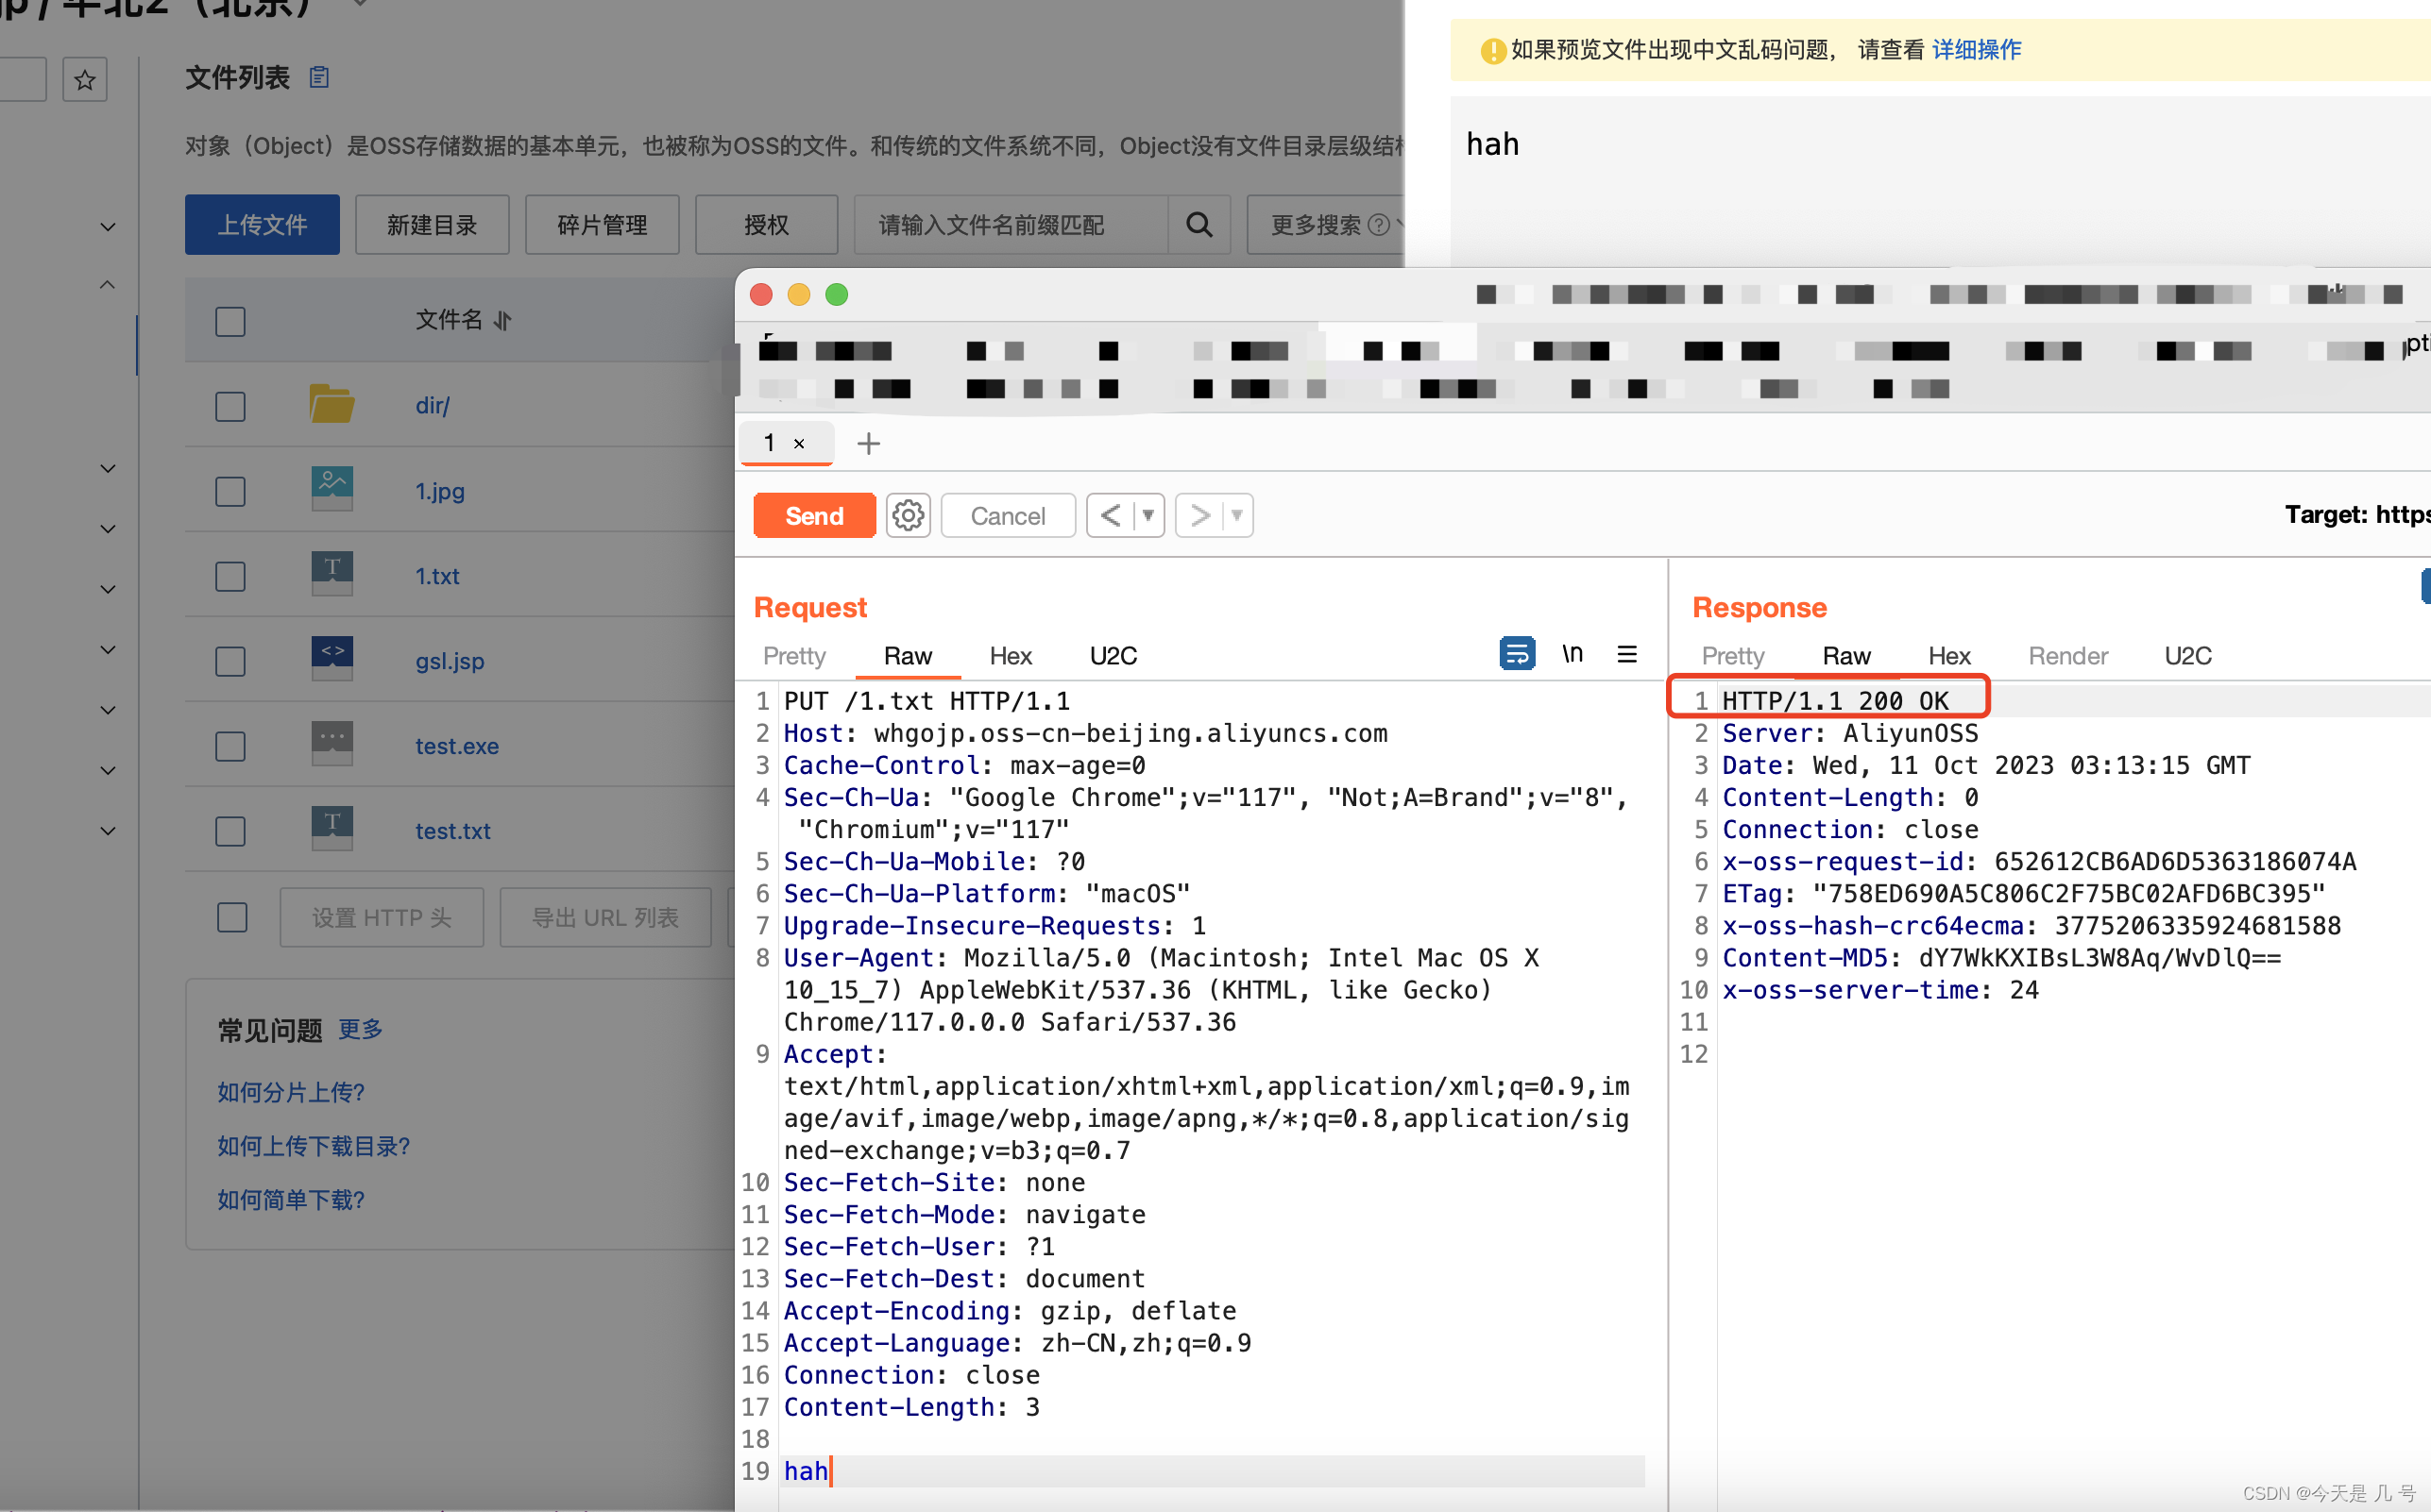Click the 设置 HTTP 头 button
The height and width of the screenshot is (1512, 2431).
pos(382,917)
